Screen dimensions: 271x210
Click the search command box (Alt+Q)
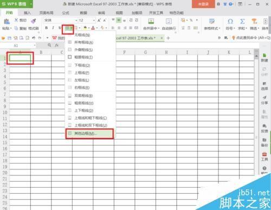[251, 38]
